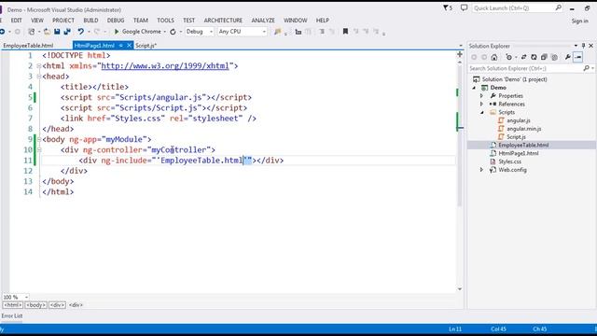
Task: Open Solution Explorer window options dropdown arrow
Action: click(x=576, y=46)
